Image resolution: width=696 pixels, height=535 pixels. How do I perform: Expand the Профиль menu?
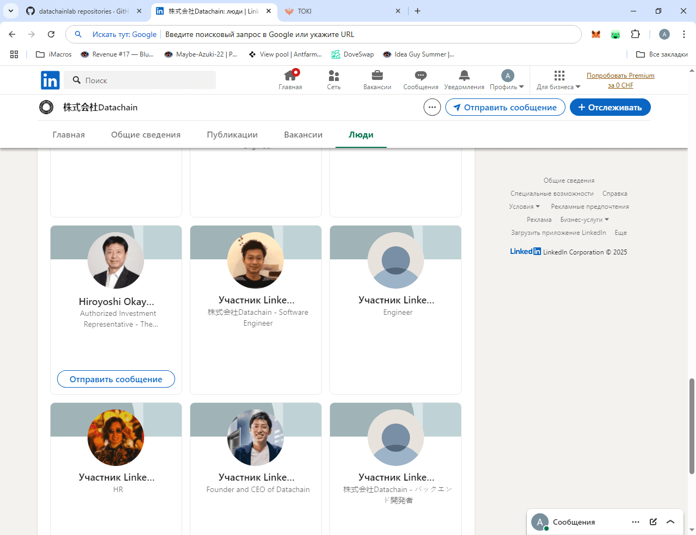(x=507, y=80)
